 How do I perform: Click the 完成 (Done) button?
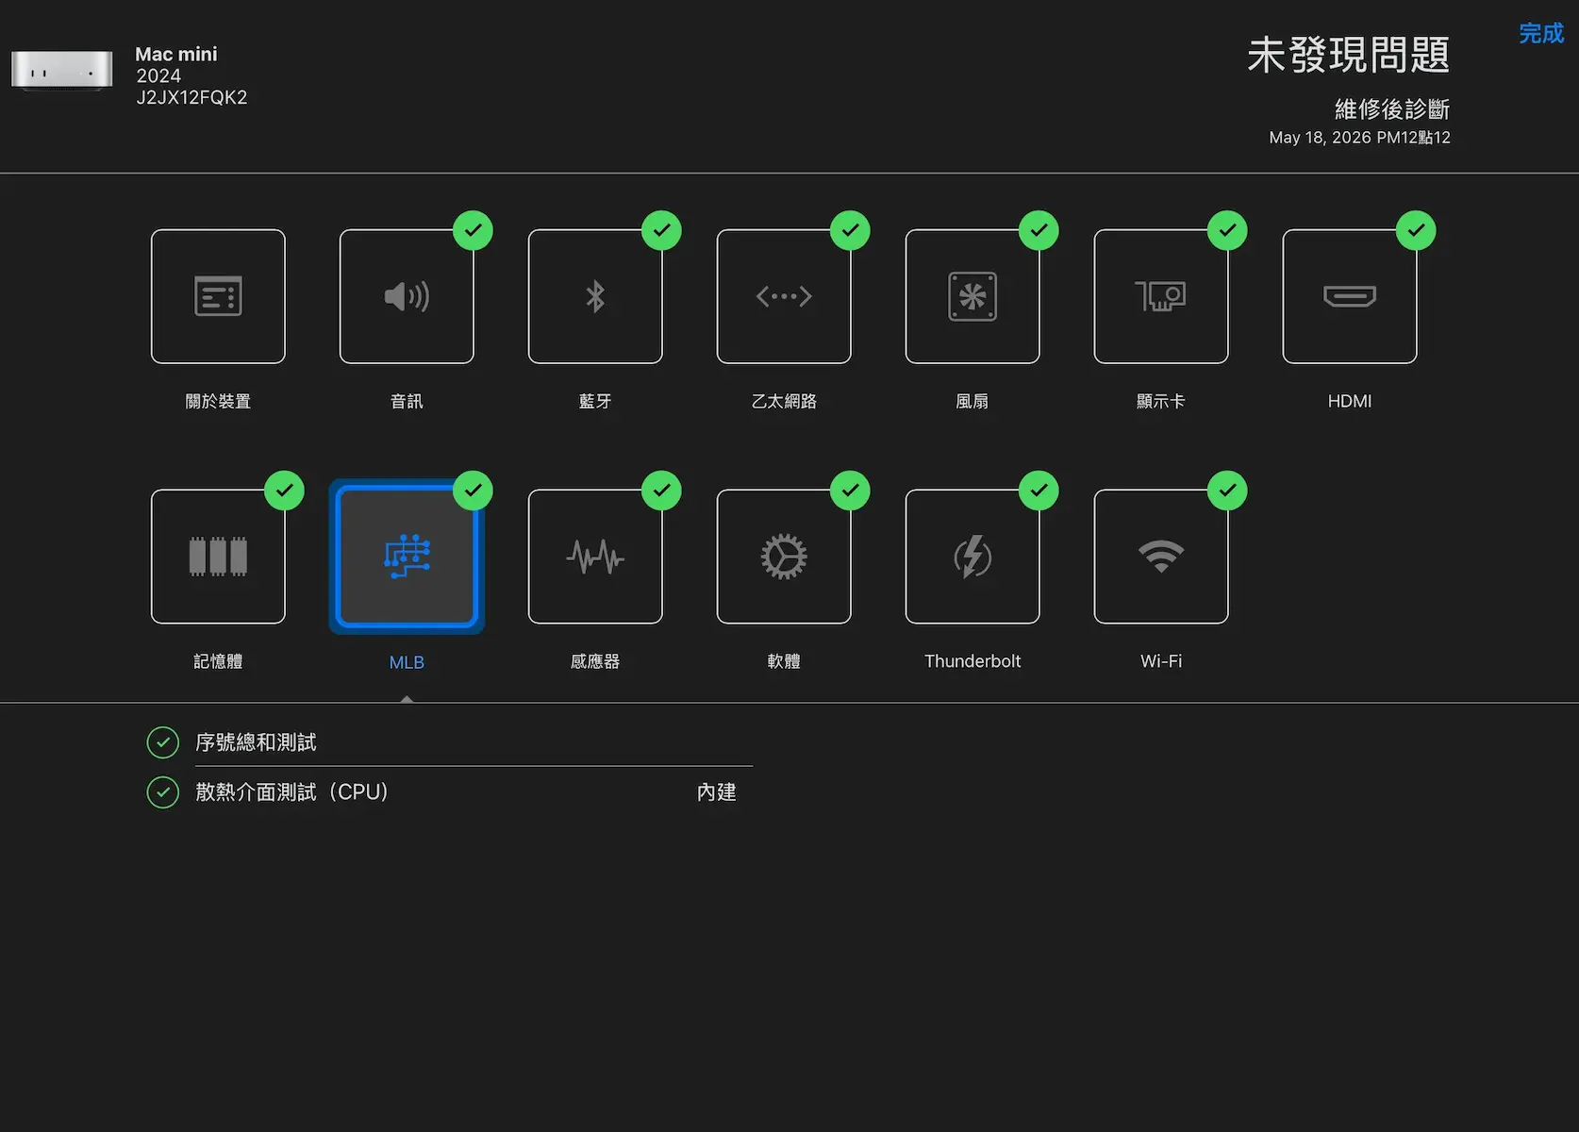[x=1541, y=33]
